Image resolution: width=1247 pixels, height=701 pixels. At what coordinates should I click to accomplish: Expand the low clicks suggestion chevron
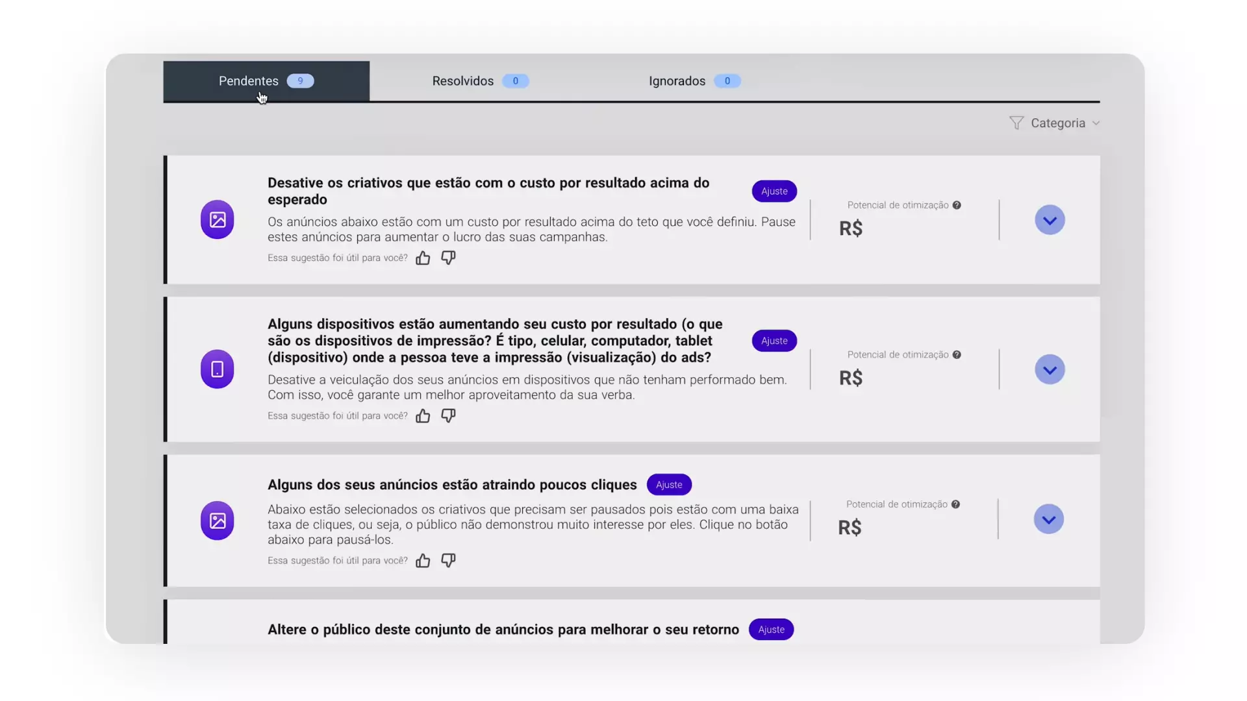click(x=1048, y=519)
